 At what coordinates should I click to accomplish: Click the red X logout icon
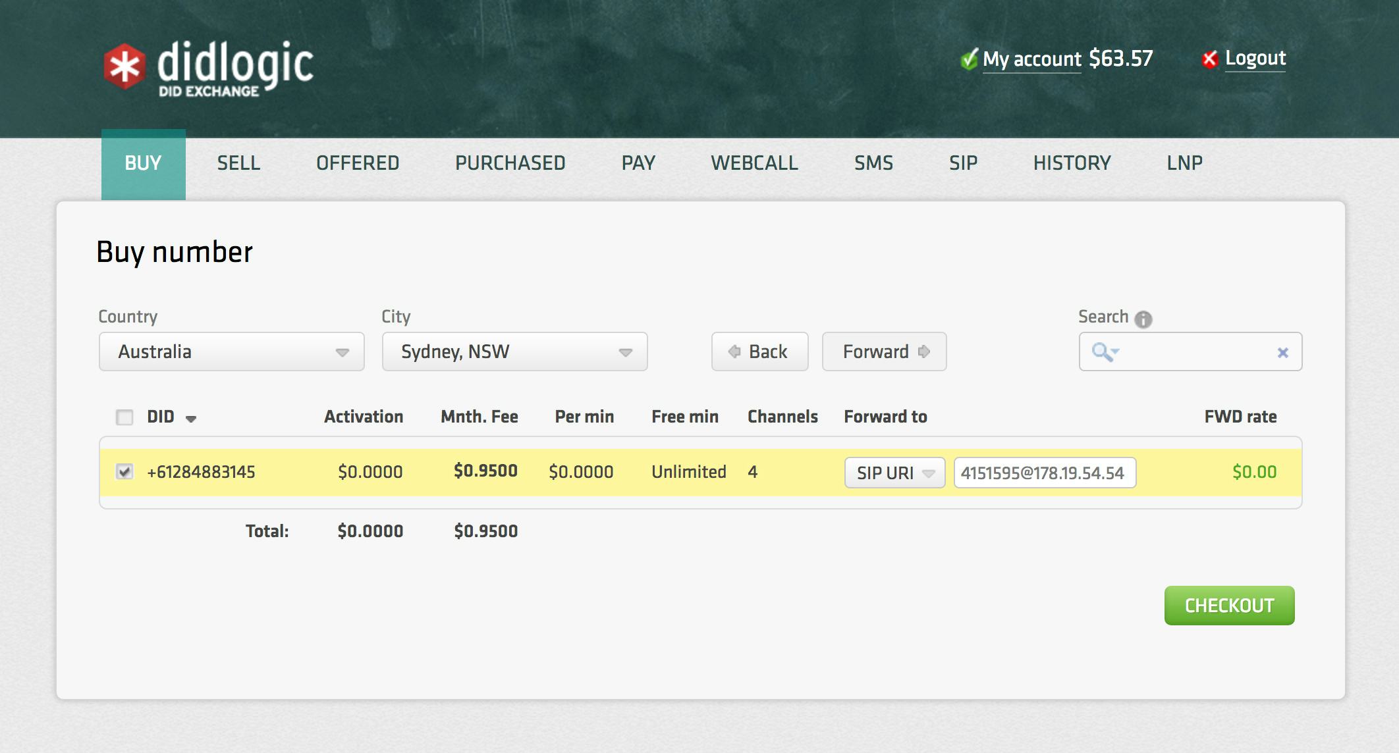pos(1209,59)
